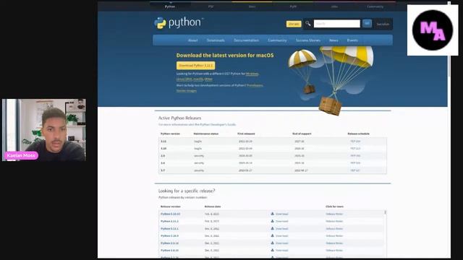Viewport: 463px width, 260px height.
Task: Open Release Notes for Python 3.8.16
Action: click(334, 251)
